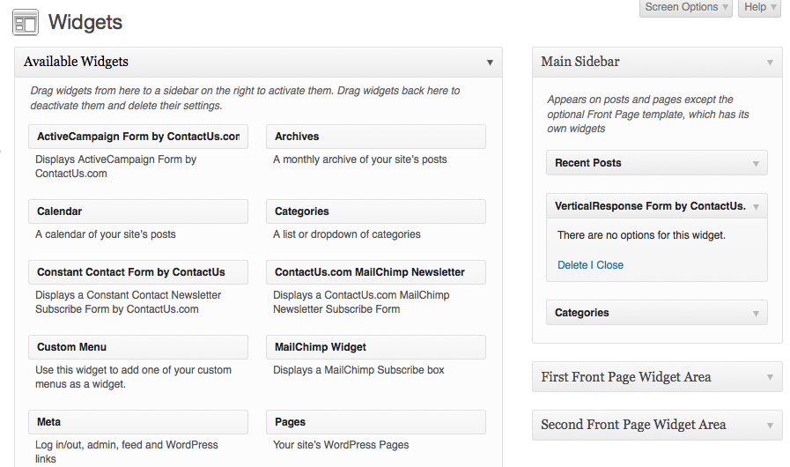Click the Widgets page icon

point(26,23)
